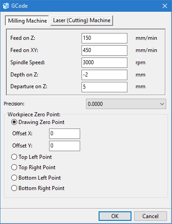This screenshot has height=224, width=172.
Task: Click the Feed on Z input field
Action: tap(104, 38)
